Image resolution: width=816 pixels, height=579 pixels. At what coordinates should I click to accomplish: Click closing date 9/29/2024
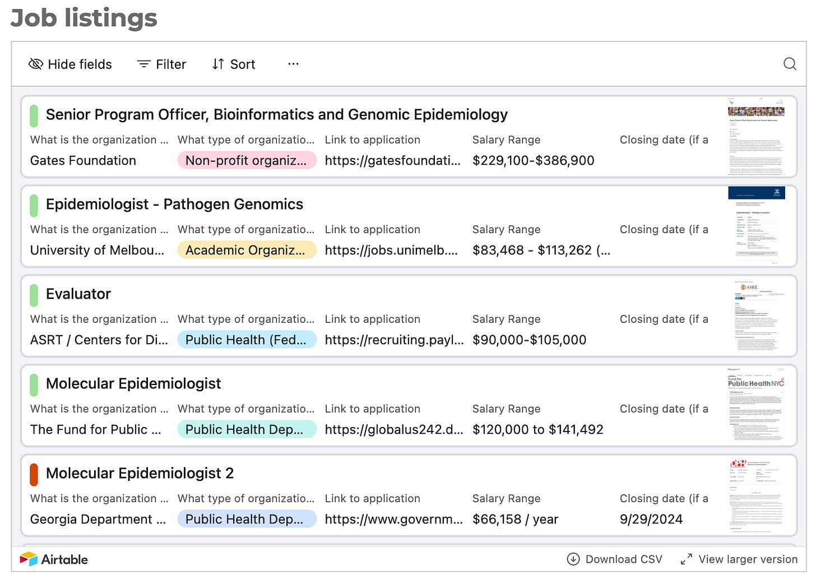651,520
